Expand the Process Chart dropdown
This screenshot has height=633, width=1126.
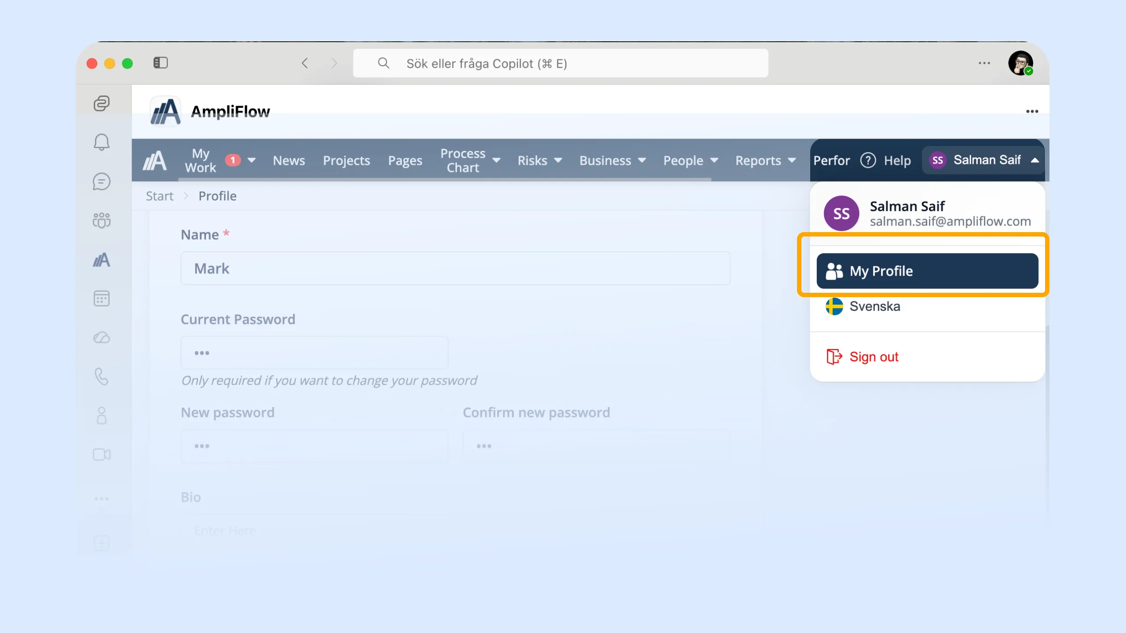496,160
